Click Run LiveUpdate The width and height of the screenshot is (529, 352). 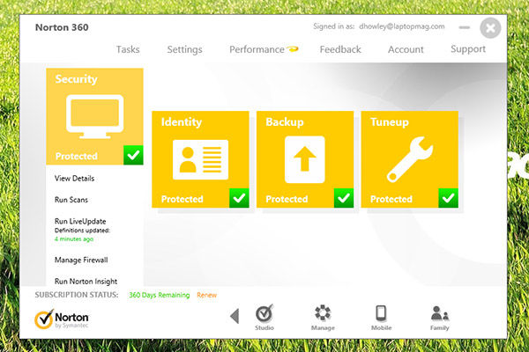click(x=80, y=221)
